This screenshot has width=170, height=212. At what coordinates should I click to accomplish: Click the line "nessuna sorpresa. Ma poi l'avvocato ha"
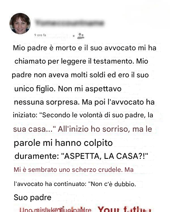pyautogui.click(x=84, y=102)
